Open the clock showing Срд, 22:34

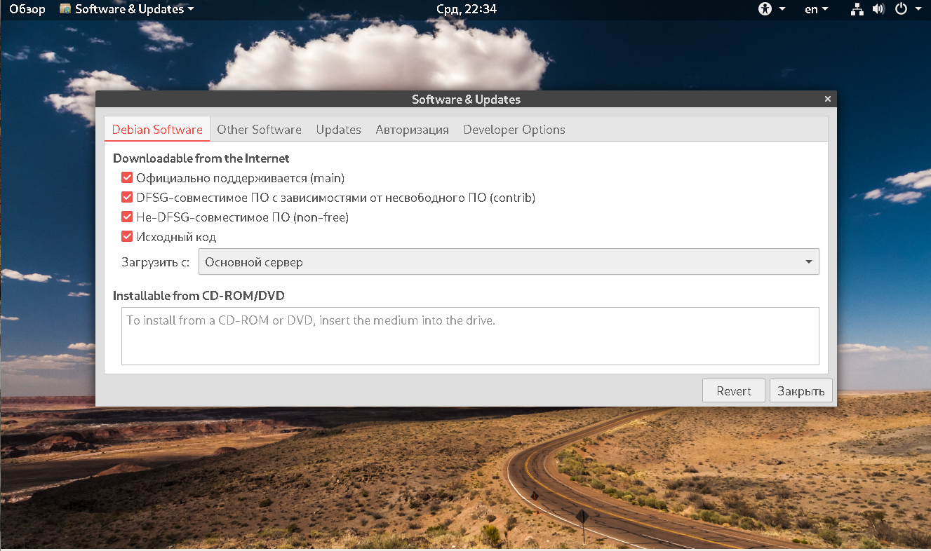(466, 9)
